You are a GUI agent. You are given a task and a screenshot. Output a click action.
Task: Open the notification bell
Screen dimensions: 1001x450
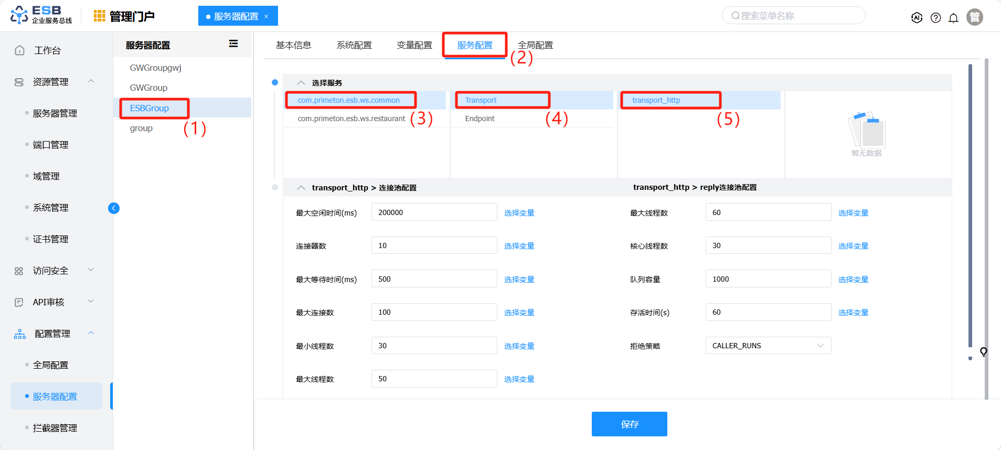(x=953, y=18)
